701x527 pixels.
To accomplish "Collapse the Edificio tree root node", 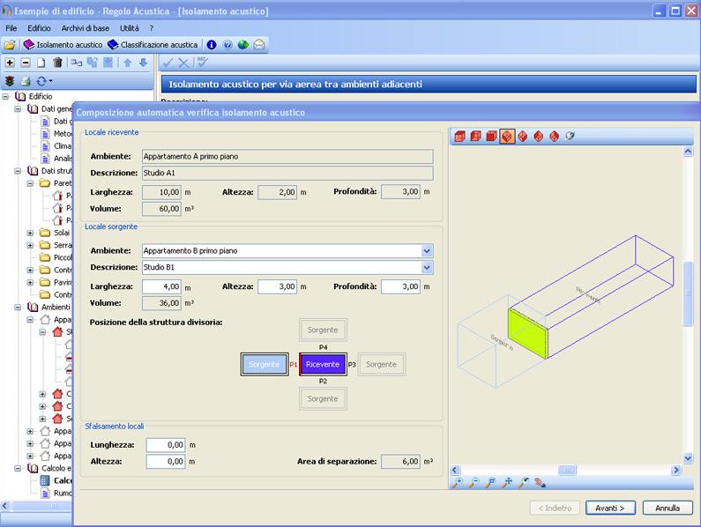I will click(6, 96).
